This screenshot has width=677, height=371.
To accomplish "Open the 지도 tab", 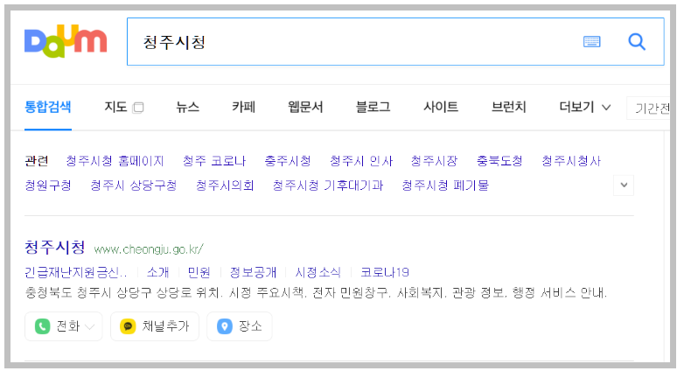I will coord(115,107).
